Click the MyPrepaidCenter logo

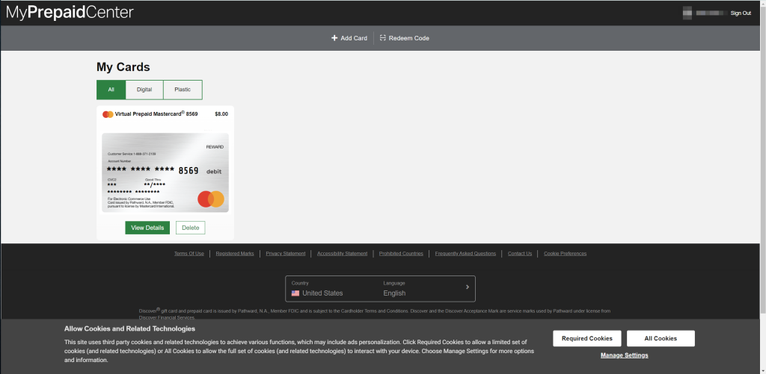coord(70,13)
